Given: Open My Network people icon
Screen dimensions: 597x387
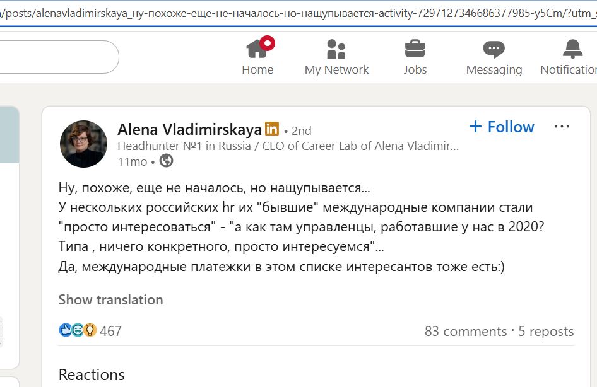Looking at the screenshot, I should coord(336,49).
